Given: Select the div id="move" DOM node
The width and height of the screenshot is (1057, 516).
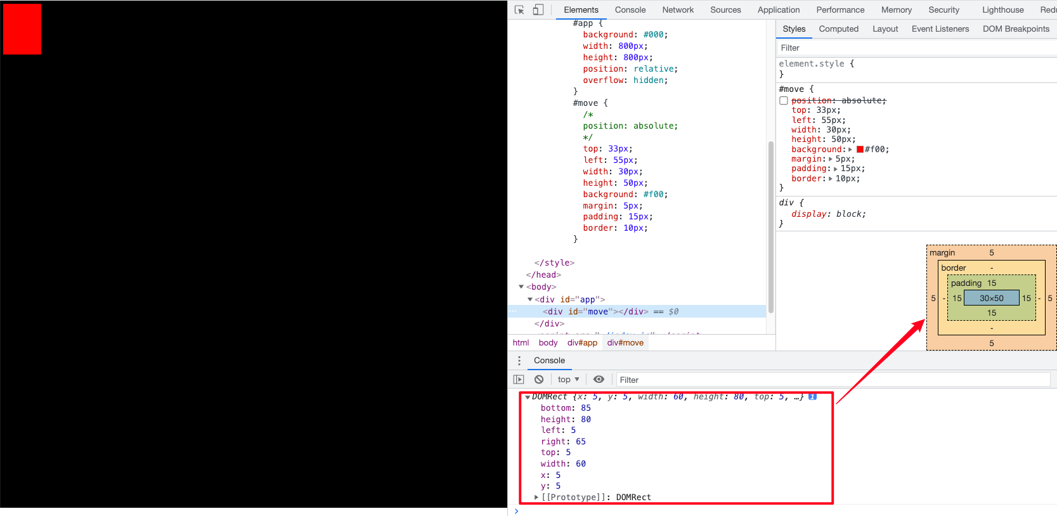Looking at the screenshot, I should (x=637, y=312).
